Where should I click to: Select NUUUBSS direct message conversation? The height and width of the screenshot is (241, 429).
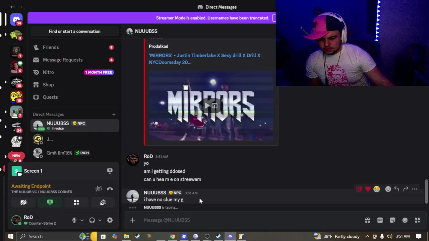[74, 126]
